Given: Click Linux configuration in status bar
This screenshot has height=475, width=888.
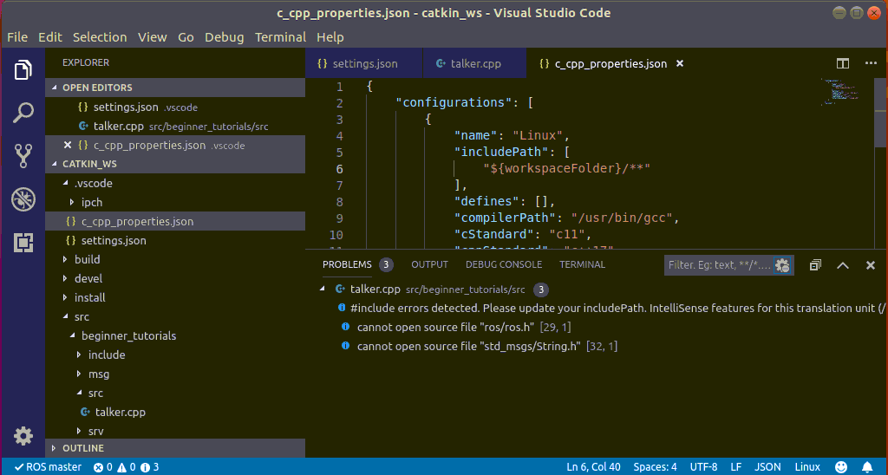Looking at the screenshot, I should click(807, 467).
